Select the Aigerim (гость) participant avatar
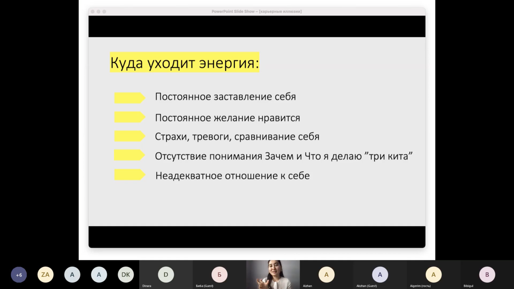 point(434,275)
